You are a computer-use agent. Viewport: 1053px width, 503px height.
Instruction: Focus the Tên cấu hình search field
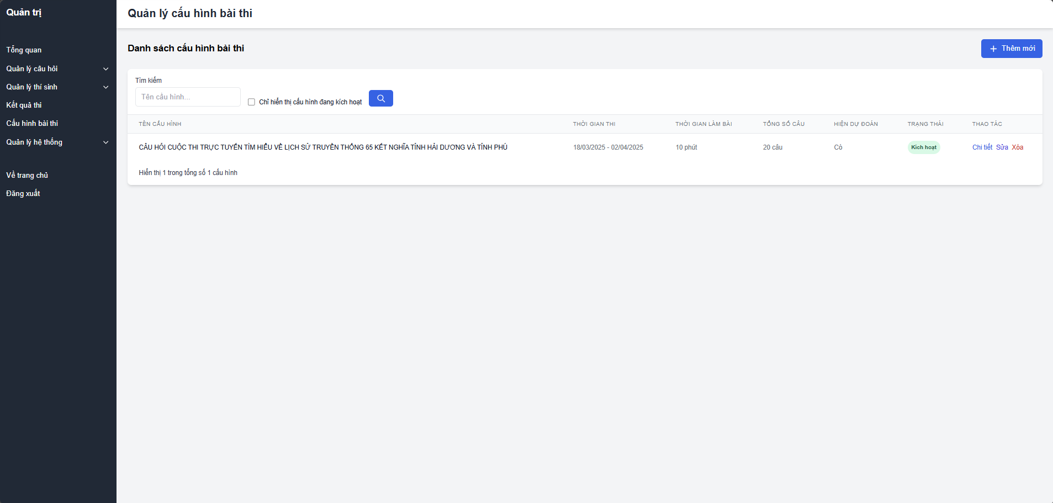[x=188, y=97]
